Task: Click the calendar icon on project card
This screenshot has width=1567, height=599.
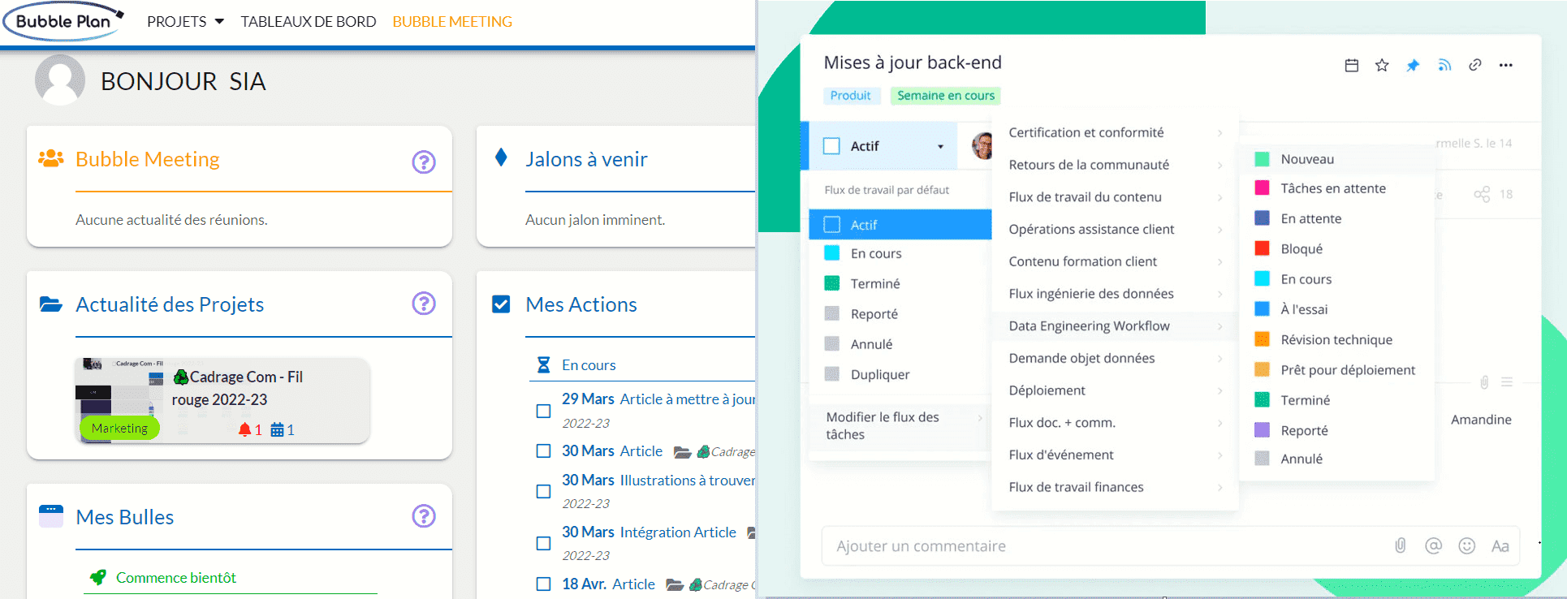Action: pyautogui.click(x=277, y=429)
